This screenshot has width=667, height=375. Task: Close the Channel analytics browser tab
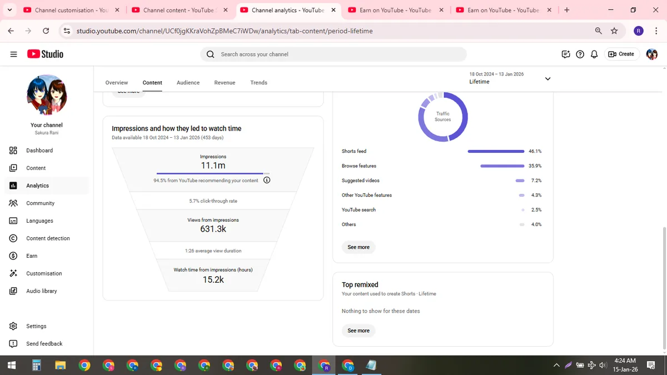(x=333, y=10)
